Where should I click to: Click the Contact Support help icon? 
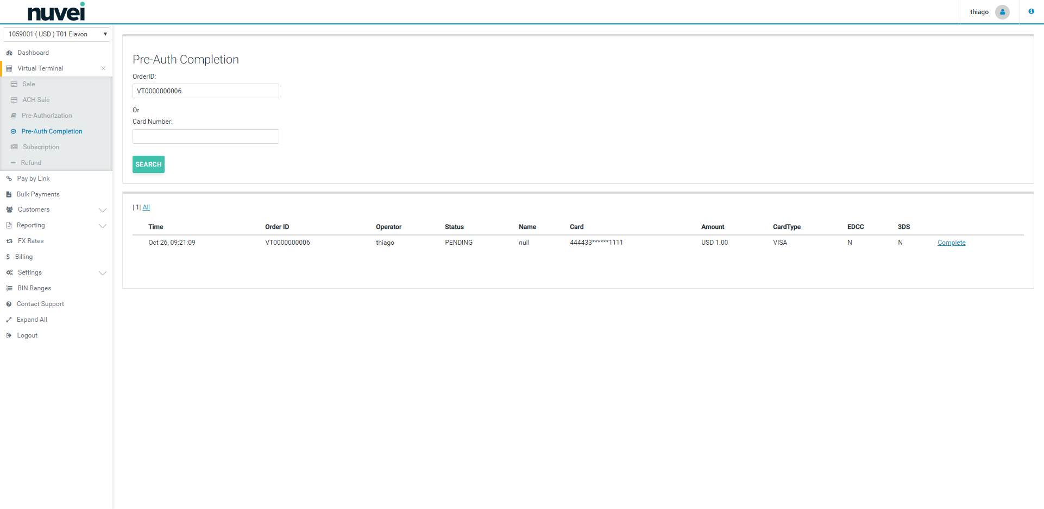[9, 304]
